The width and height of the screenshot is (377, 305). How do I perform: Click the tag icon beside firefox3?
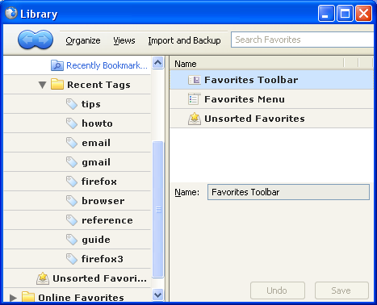pyautogui.click(x=72, y=259)
